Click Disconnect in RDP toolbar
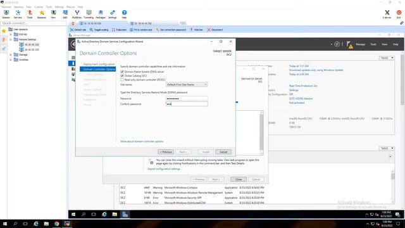 coord(215,30)
